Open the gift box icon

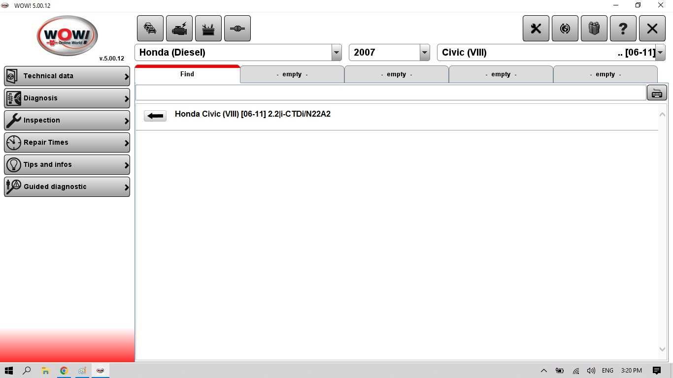pos(594,29)
